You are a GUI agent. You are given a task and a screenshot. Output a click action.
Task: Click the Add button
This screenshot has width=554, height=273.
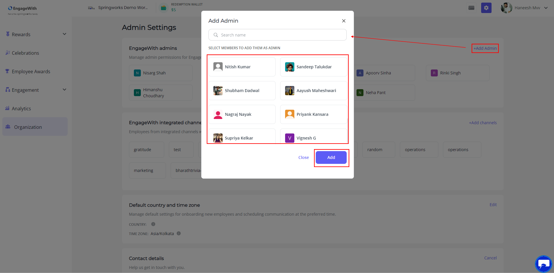331,157
